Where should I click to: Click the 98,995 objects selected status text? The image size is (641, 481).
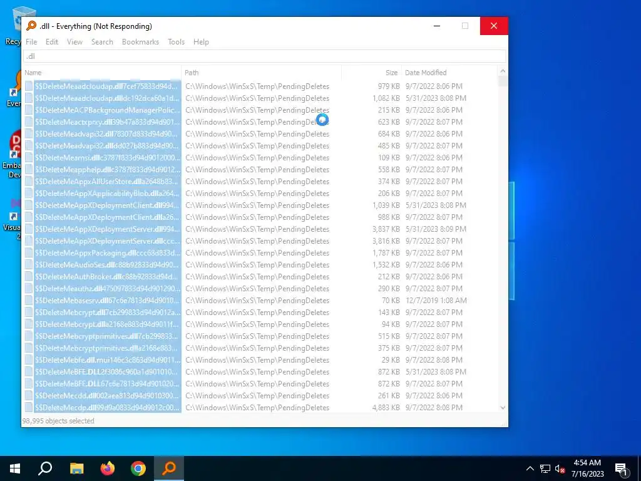(x=58, y=421)
